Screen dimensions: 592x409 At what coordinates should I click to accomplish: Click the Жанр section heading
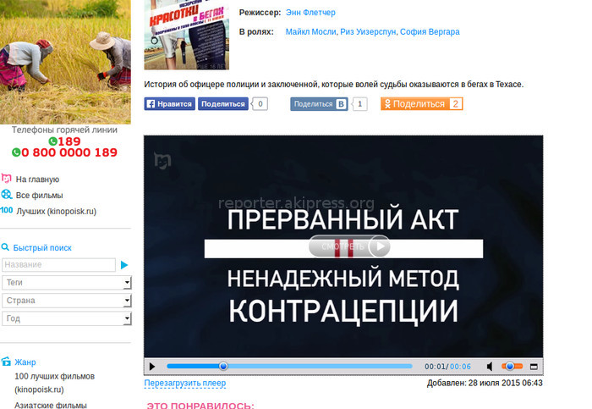[25, 362]
